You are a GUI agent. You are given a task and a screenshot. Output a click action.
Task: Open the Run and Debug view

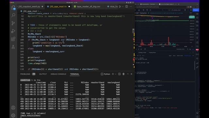tap(13, 31)
